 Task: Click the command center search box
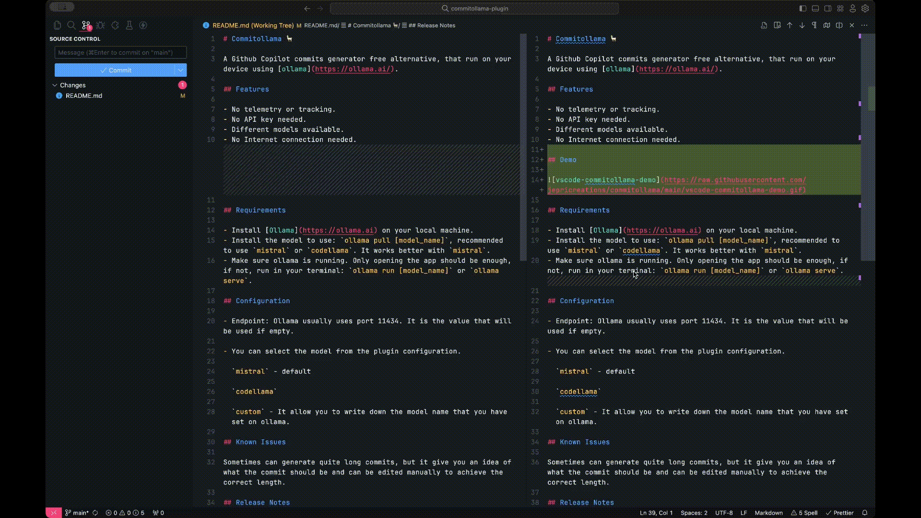point(474,8)
